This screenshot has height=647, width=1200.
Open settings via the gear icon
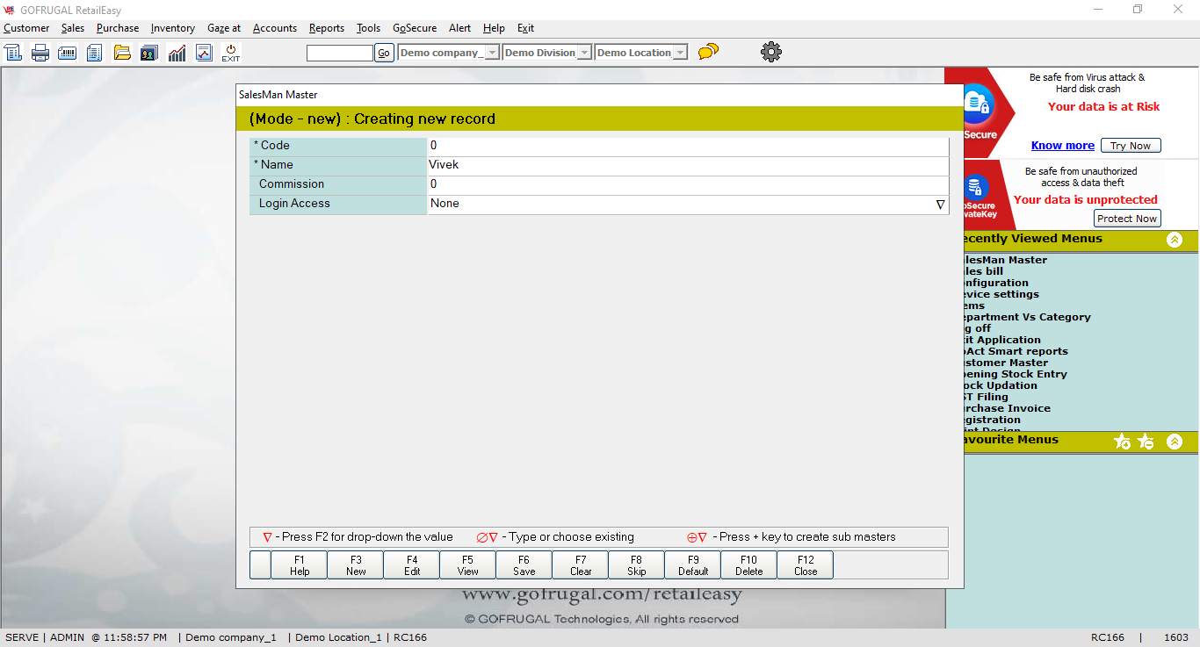pos(771,52)
